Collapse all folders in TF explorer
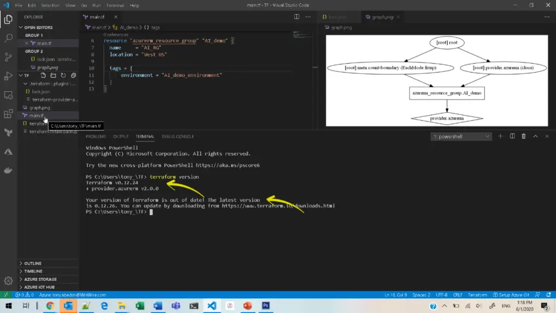This screenshot has width=556, height=313. 73,75
